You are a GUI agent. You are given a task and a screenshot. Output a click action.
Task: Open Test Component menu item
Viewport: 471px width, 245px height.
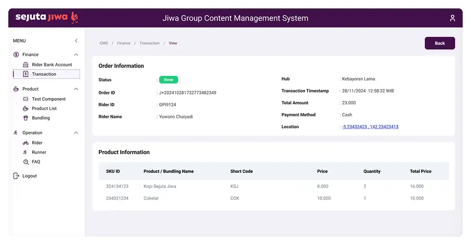49,99
